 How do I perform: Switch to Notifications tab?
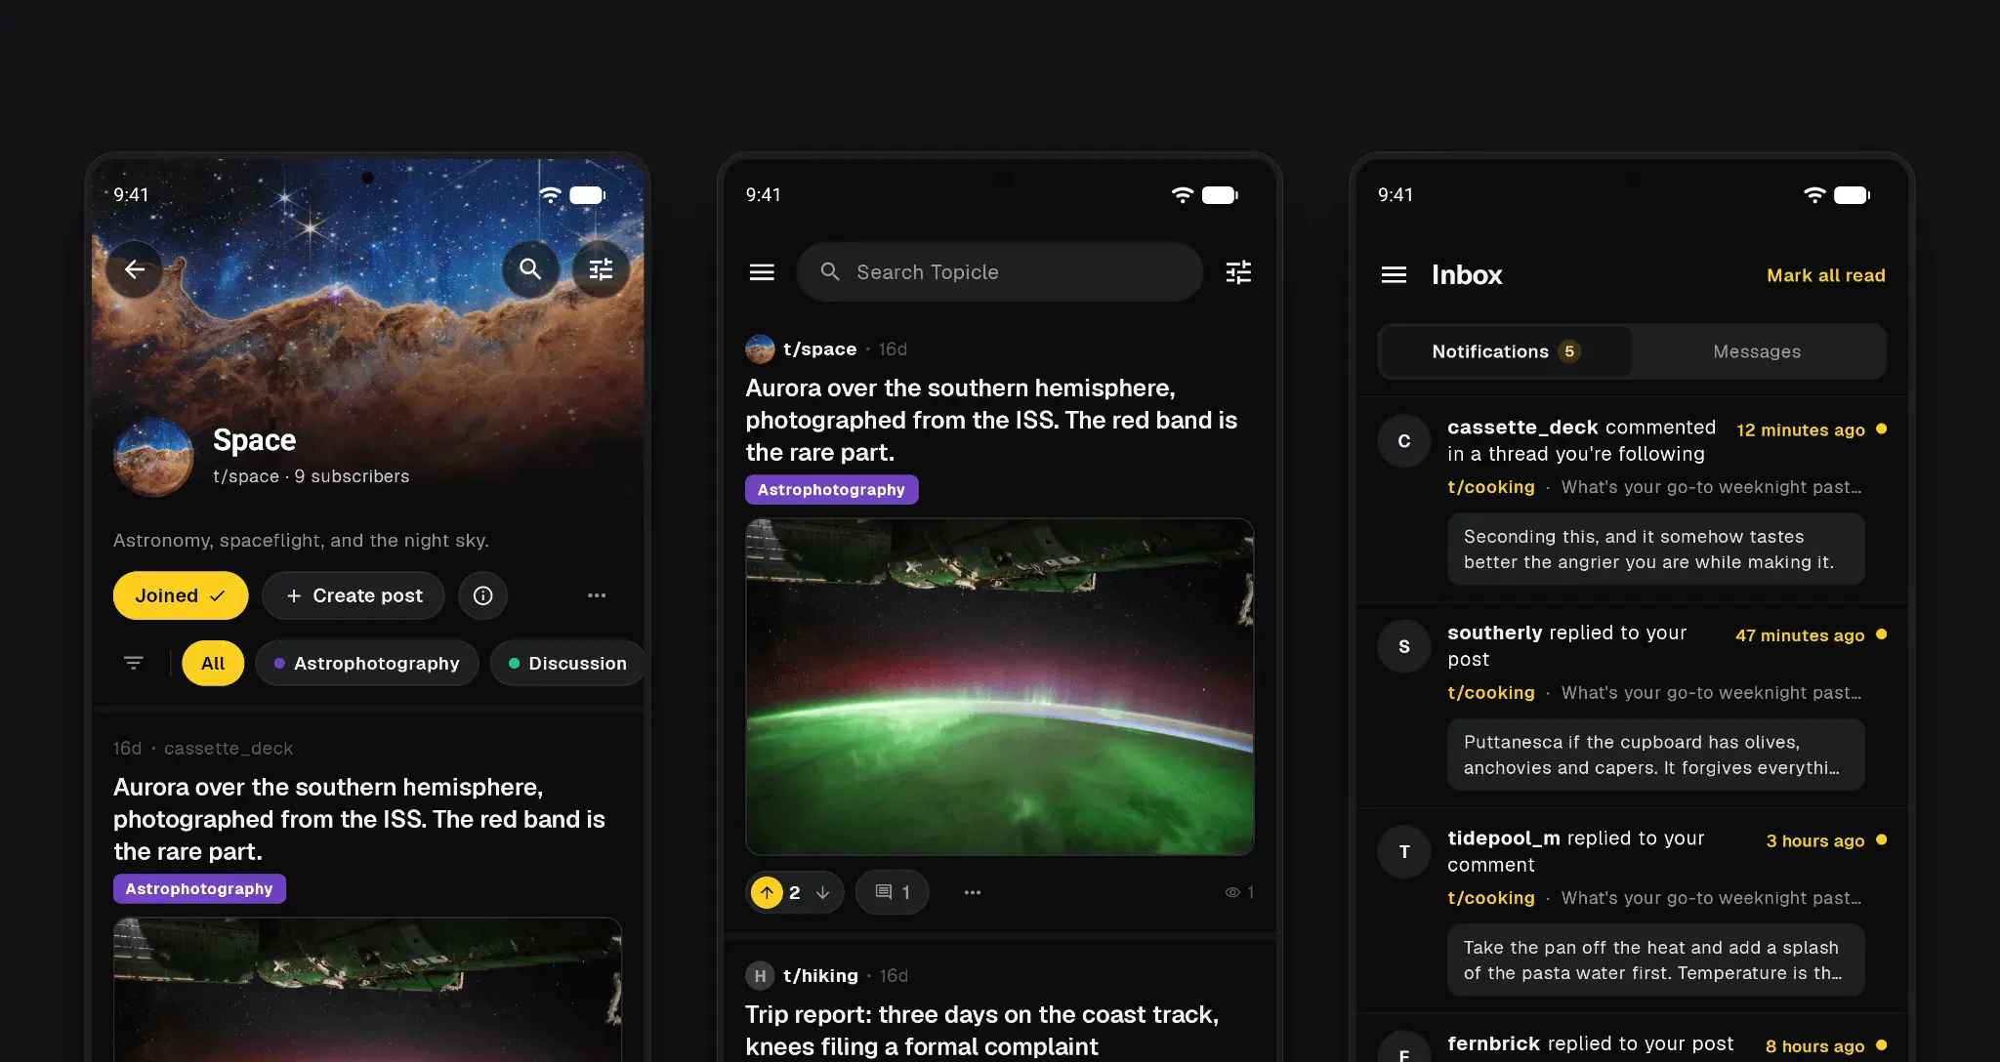(1505, 351)
